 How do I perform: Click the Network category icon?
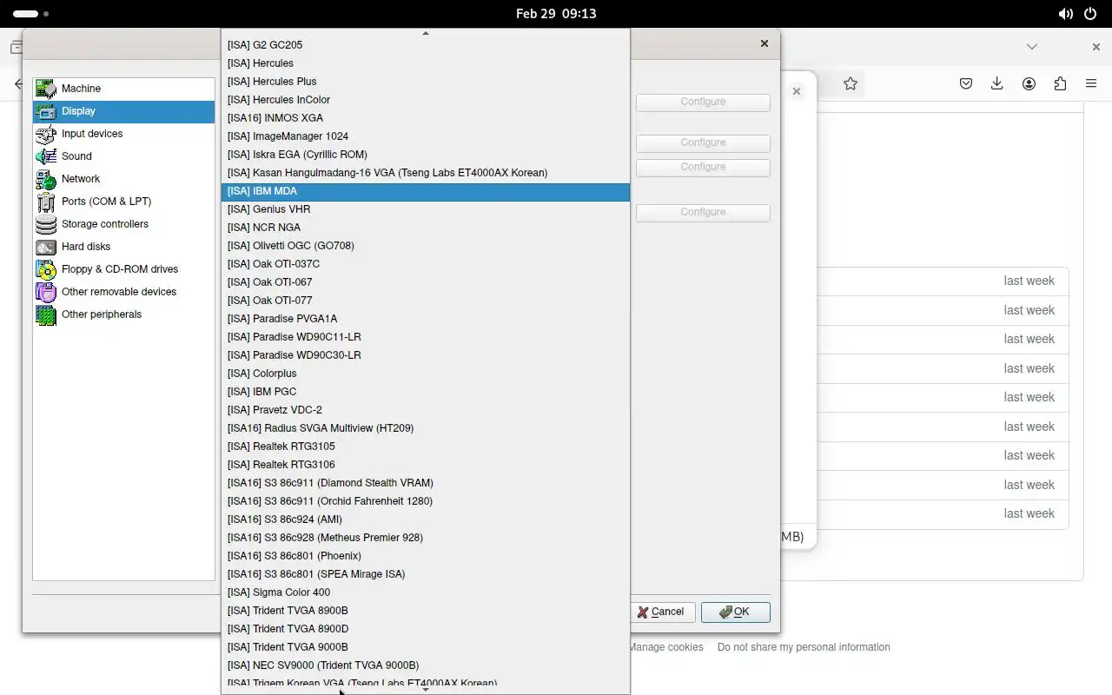pyautogui.click(x=46, y=179)
